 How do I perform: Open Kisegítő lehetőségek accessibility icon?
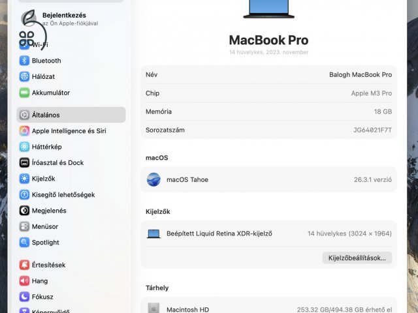tap(24, 194)
